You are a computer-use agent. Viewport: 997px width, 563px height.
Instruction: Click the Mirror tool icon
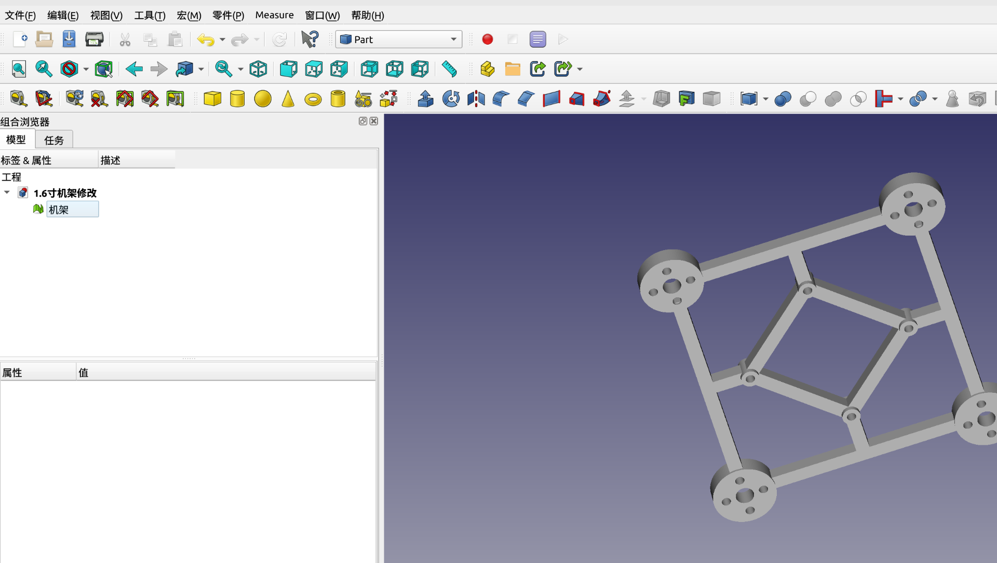coord(476,99)
